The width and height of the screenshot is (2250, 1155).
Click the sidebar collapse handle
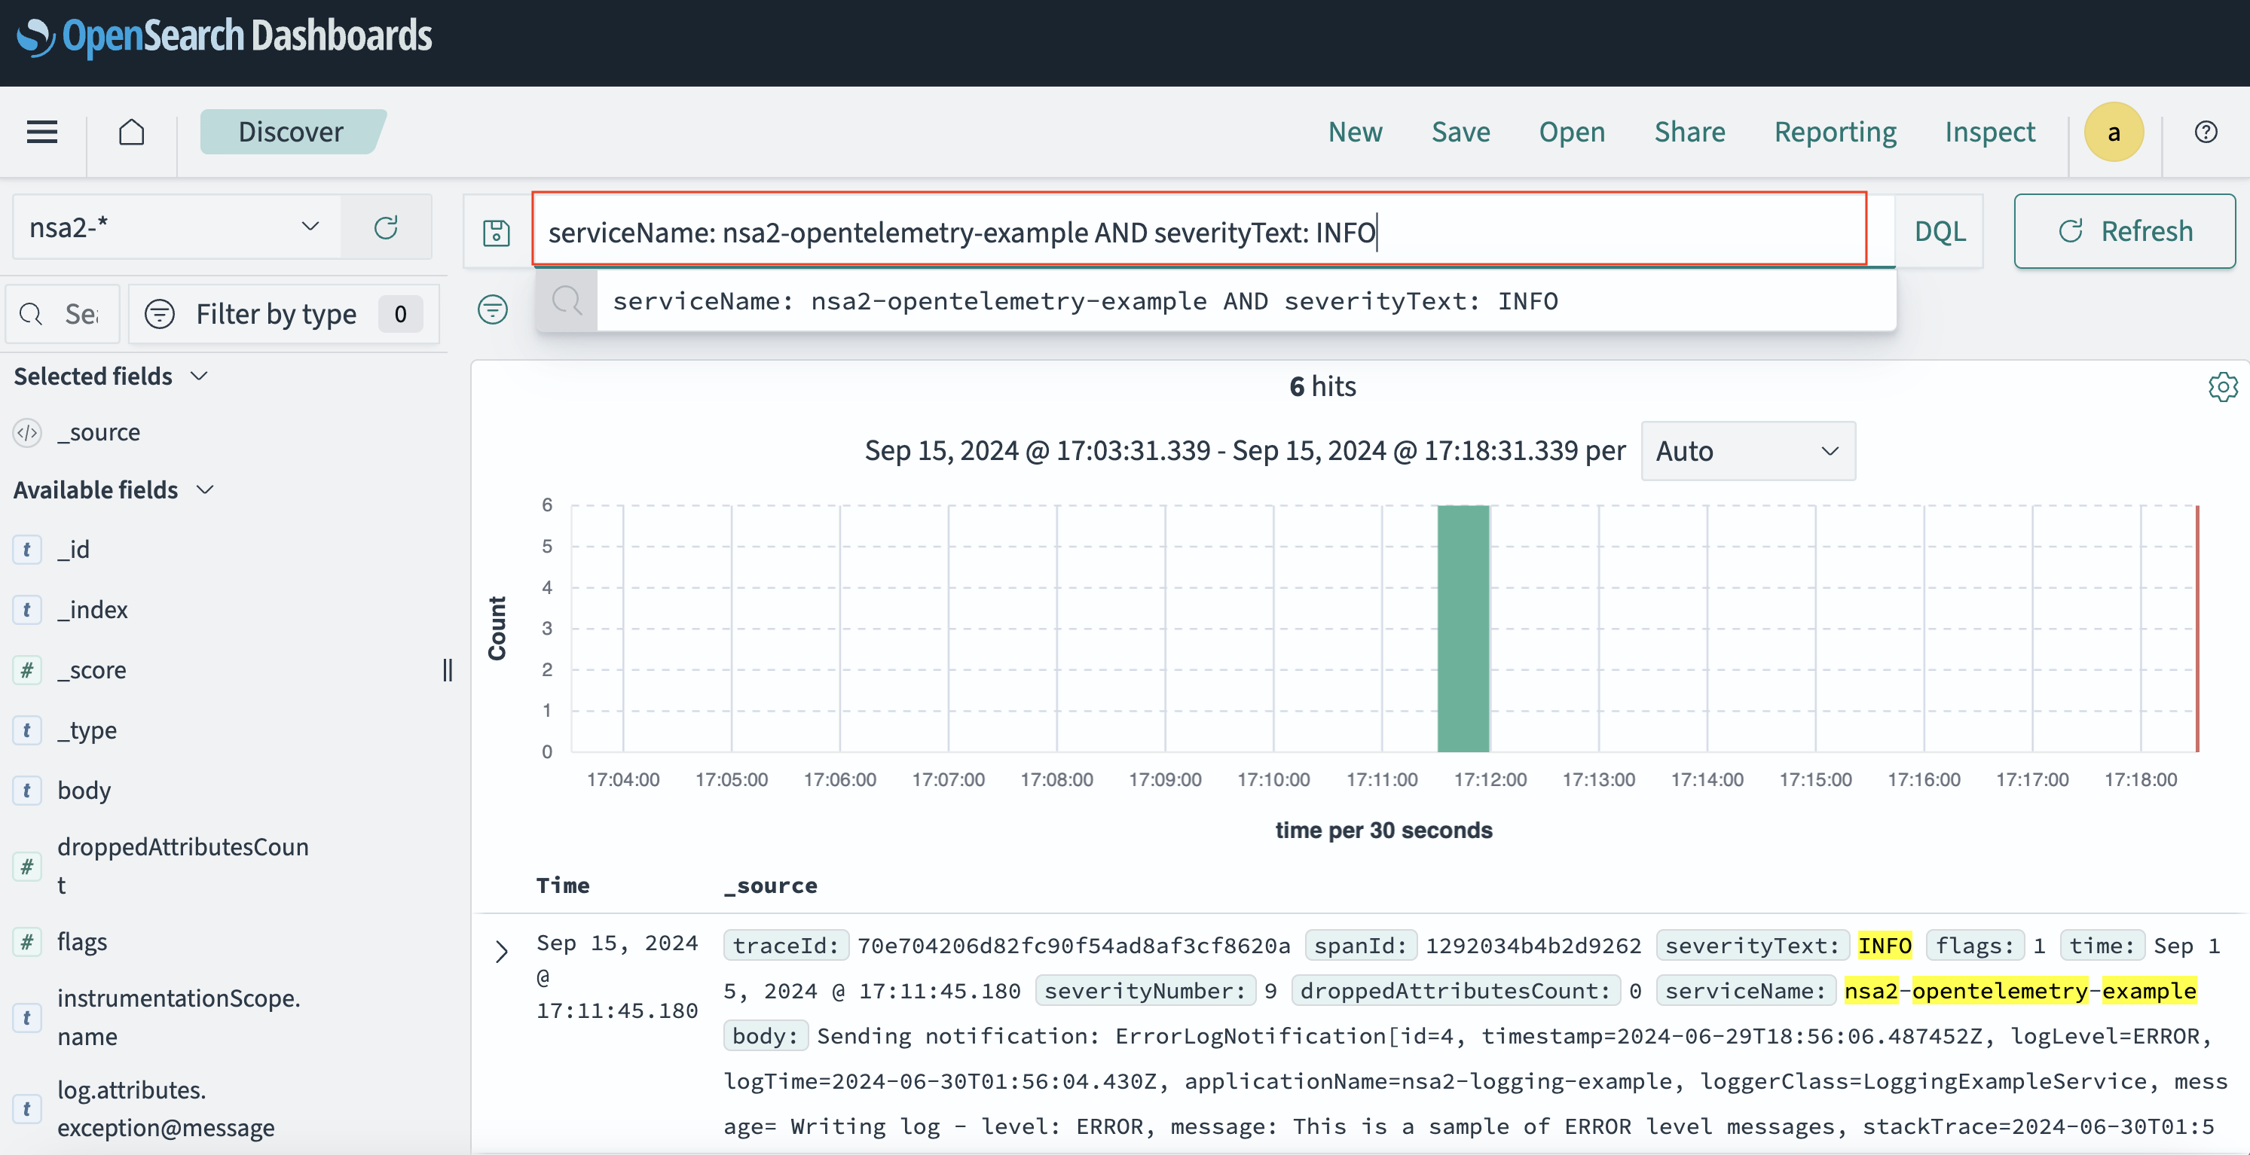pyautogui.click(x=448, y=670)
